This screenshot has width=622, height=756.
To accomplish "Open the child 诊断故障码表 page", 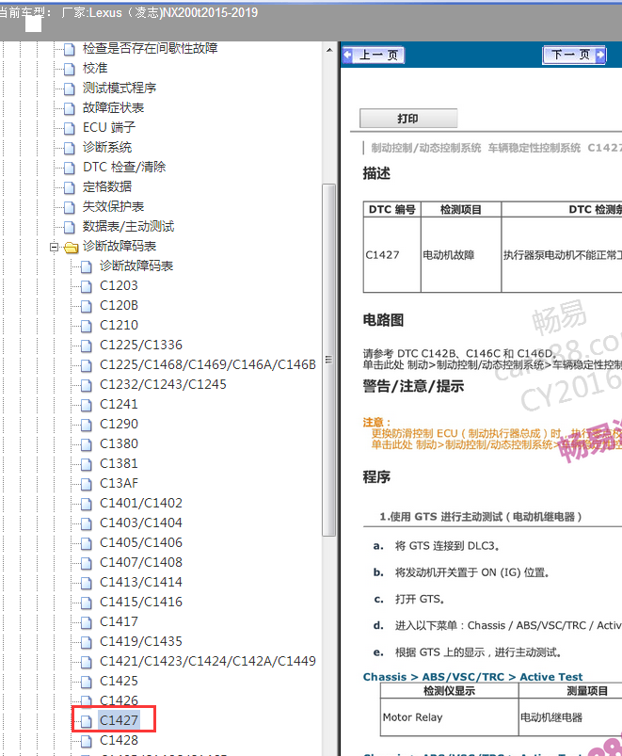I will (x=136, y=265).
